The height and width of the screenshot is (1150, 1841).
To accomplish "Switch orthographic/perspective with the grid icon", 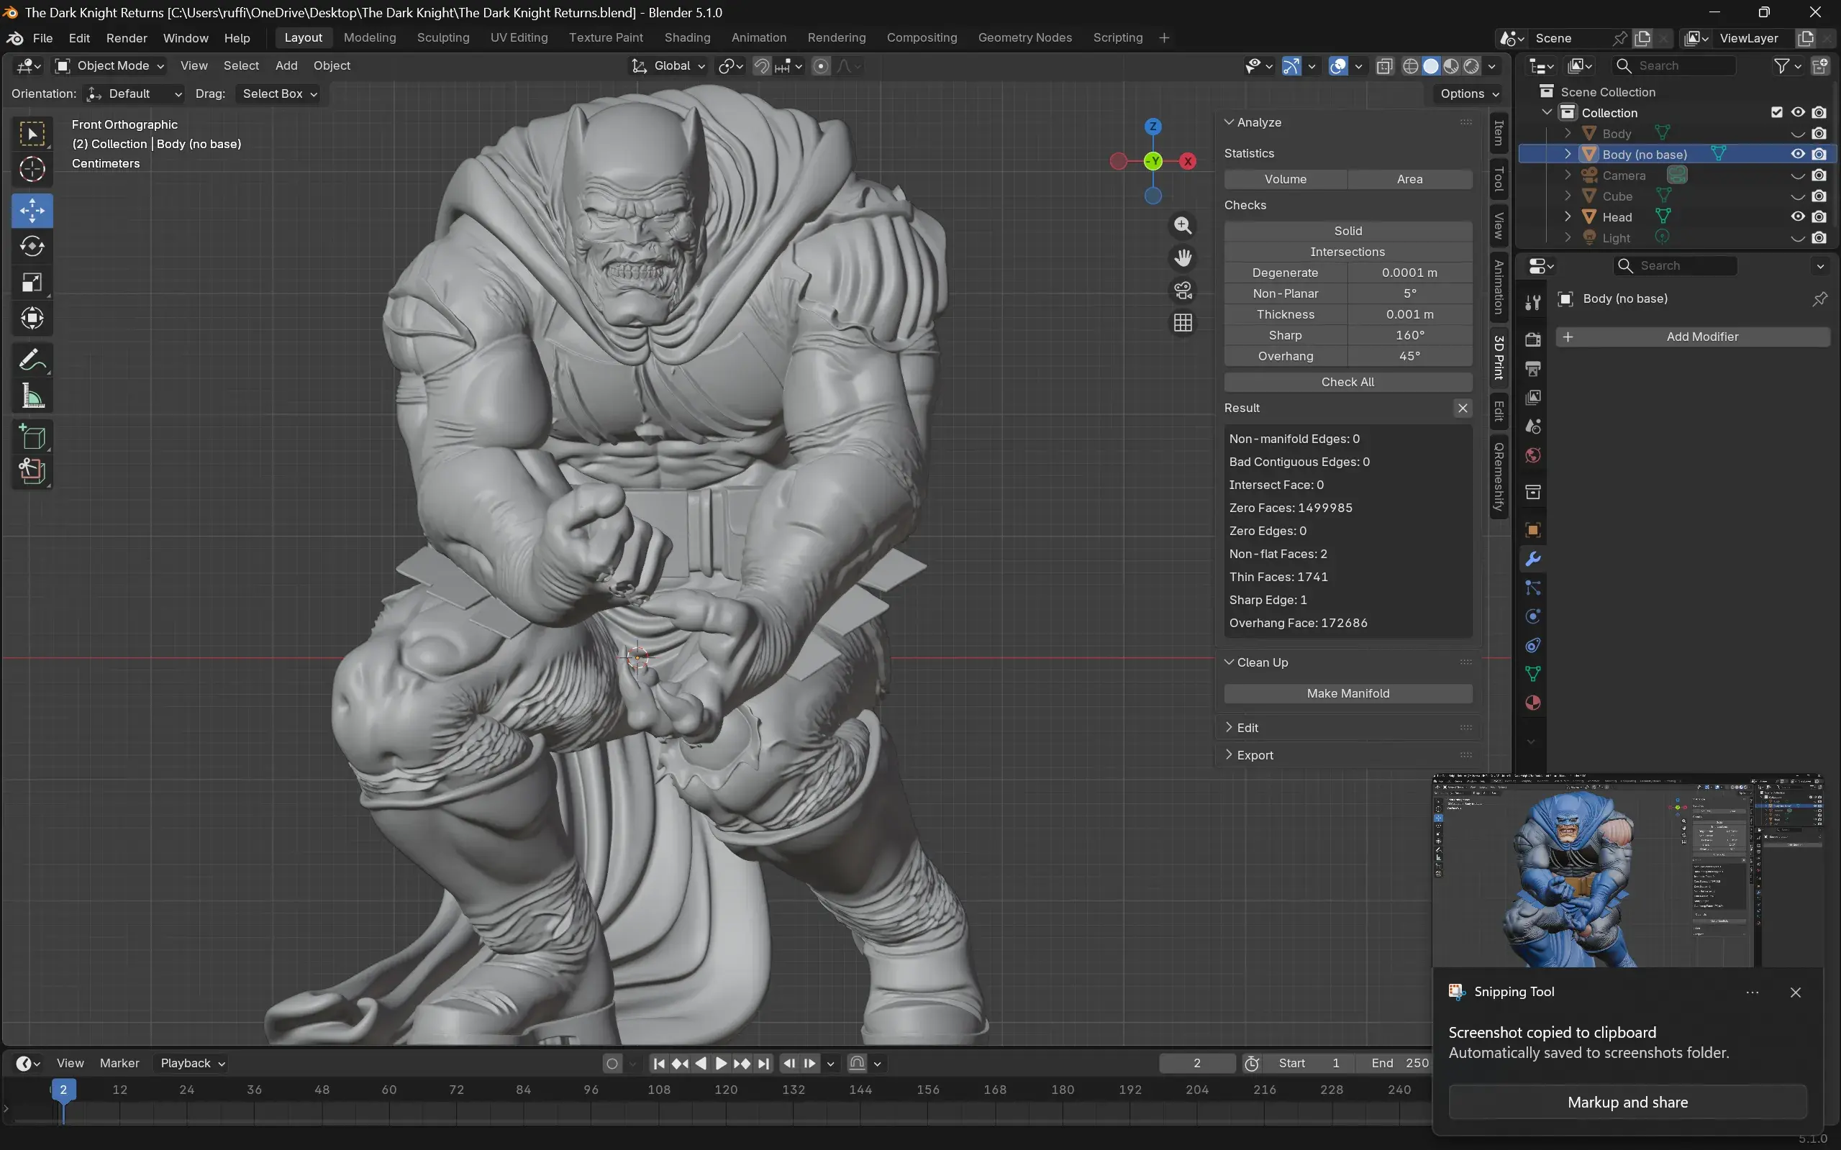I will tap(1183, 323).
